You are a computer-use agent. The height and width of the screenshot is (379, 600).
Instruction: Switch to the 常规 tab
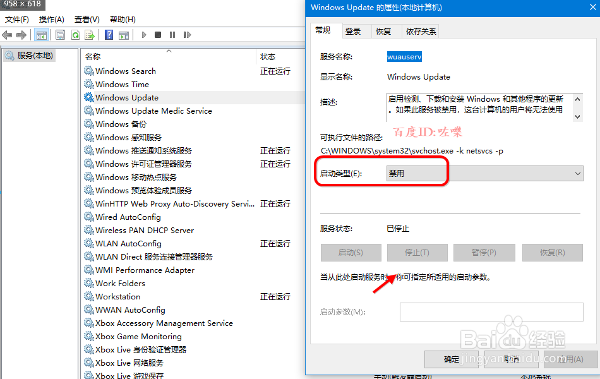tap(323, 30)
